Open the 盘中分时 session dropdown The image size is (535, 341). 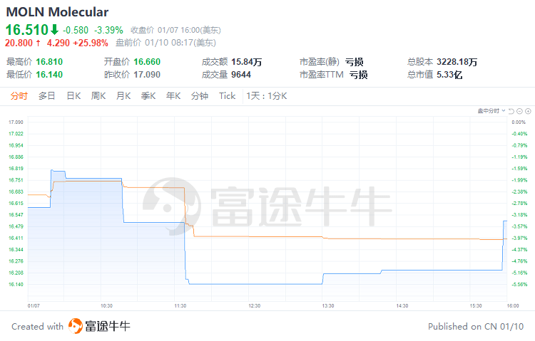pyautogui.click(x=492, y=111)
